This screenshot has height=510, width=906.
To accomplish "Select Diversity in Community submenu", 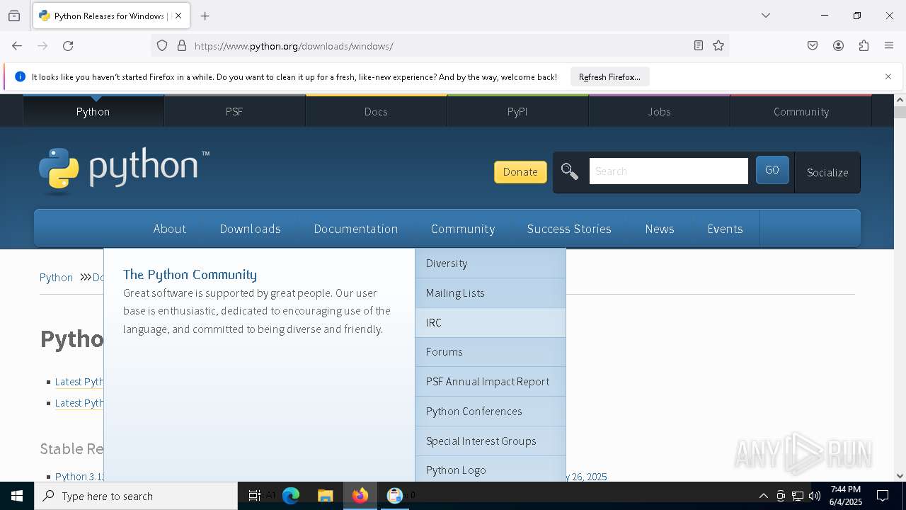I will pos(491,263).
